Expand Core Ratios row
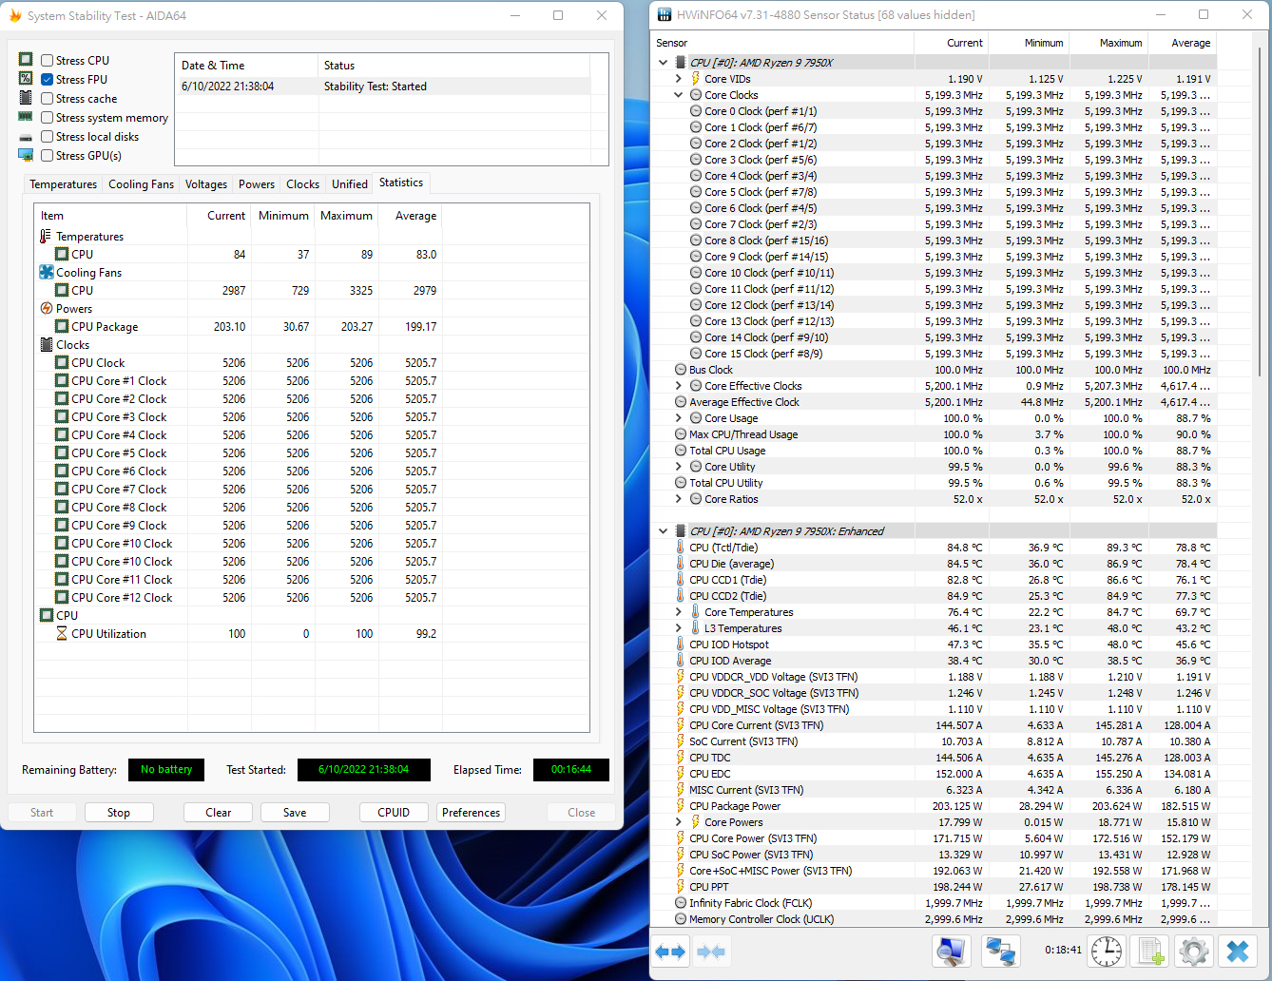Viewport: 1272px width, 981px height. click(679, 499)
